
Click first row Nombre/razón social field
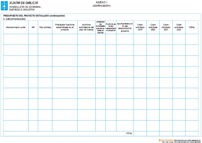[x=16, y=39]
